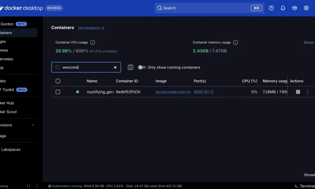Click the 2.43GB memory usage value
Screen dimensions: 315x189
pos(201,51)
